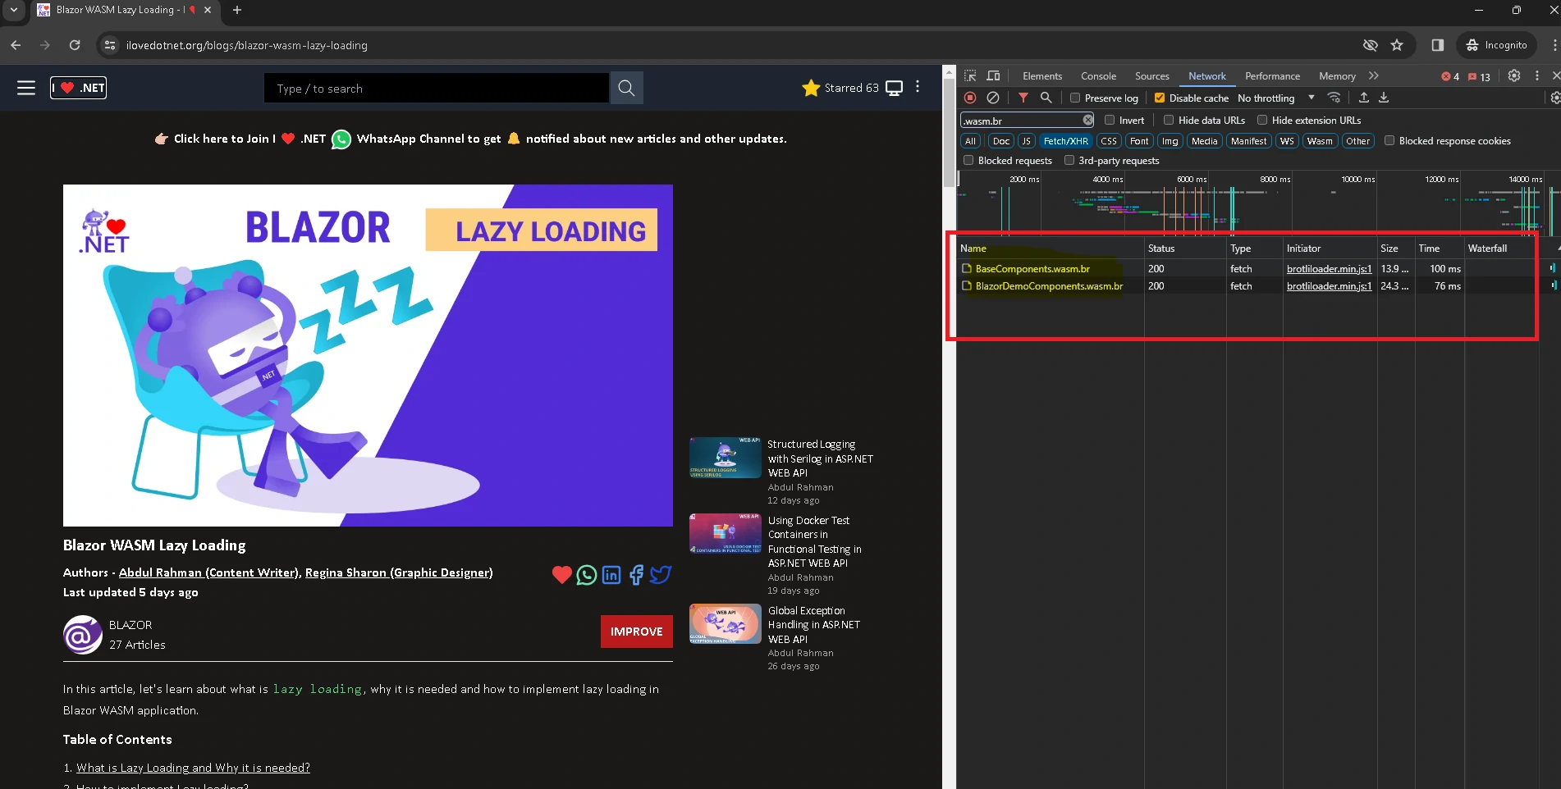1561x789 pixels.
Task: Check the 3rd-party requests box
Action: click(1069, 160)
